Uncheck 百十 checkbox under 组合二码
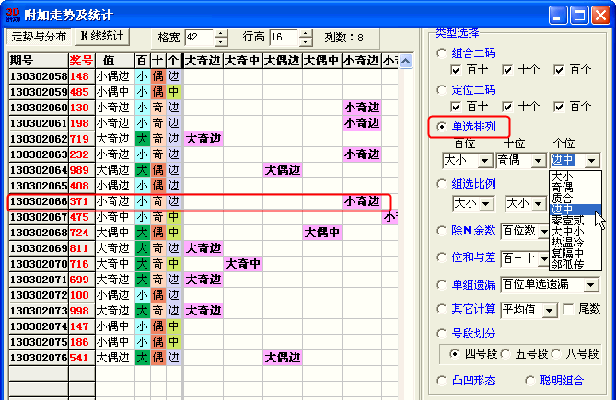This screenshot has width=616, height=400. 457,70
